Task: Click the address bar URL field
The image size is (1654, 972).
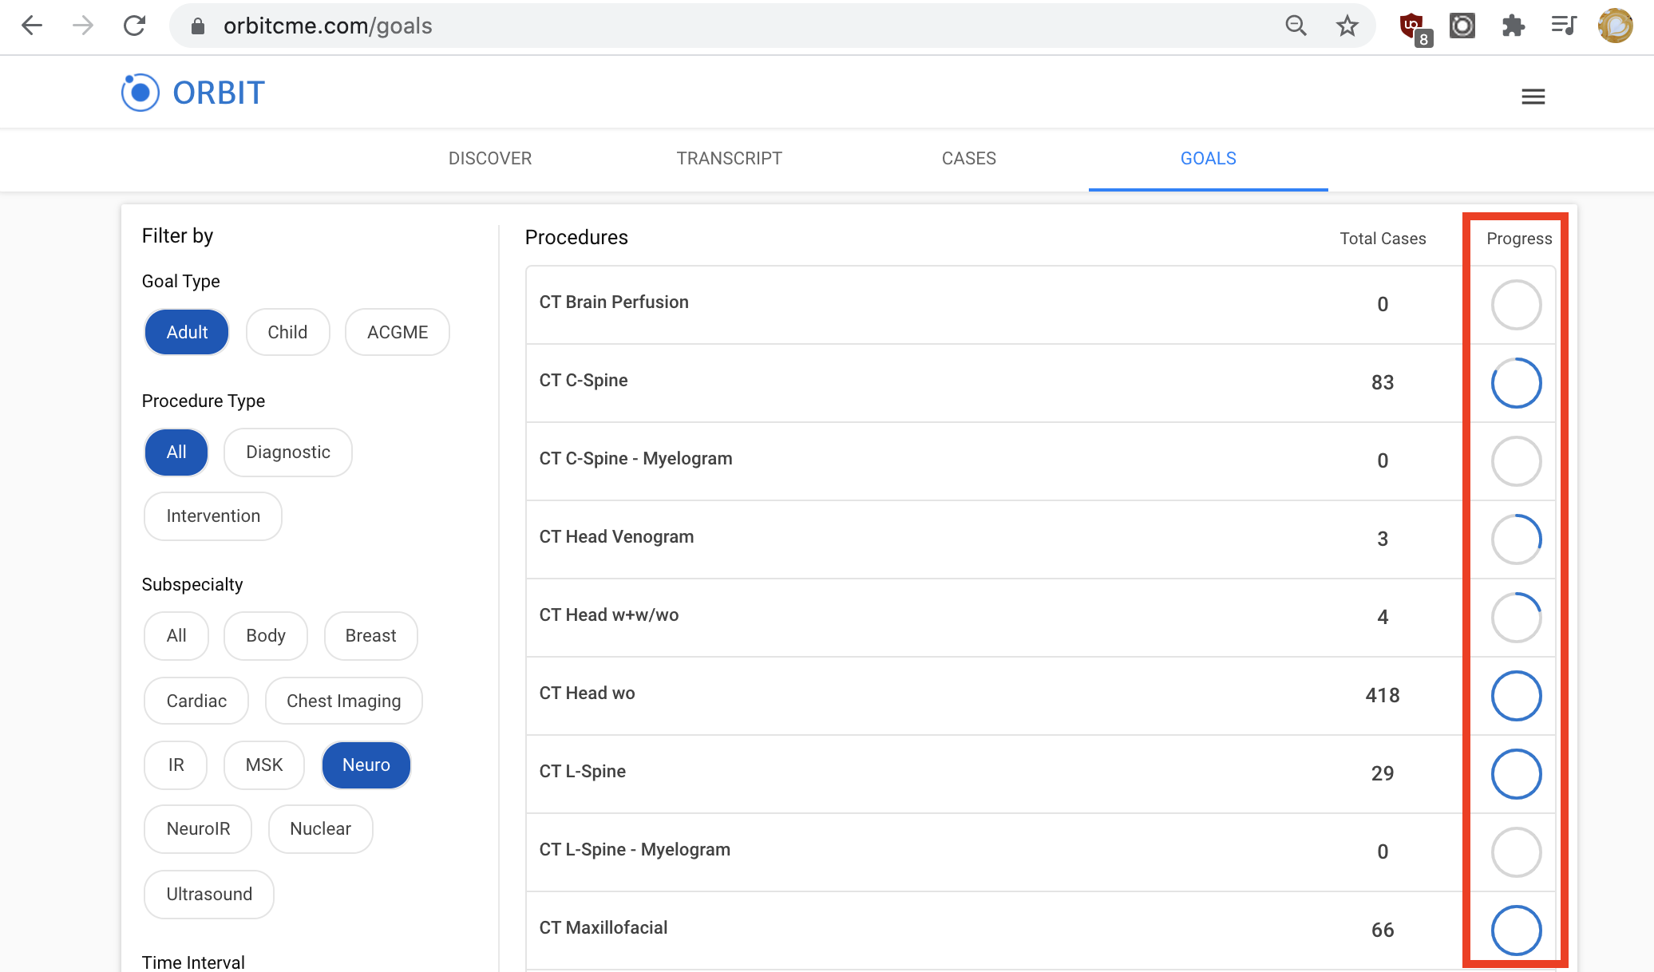Action: (734, 26)
